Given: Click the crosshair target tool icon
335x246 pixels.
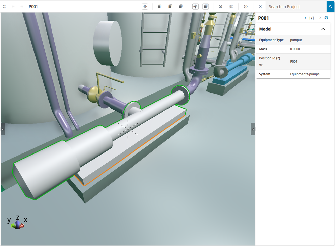Looking at the screenshot, I should pos(145,7).
